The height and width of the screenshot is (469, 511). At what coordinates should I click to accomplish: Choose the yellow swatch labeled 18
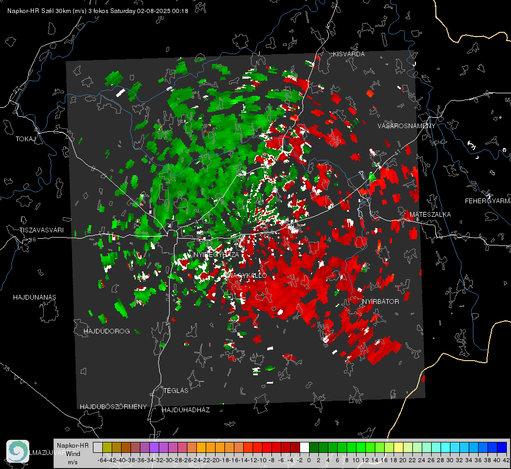(398, 447)
